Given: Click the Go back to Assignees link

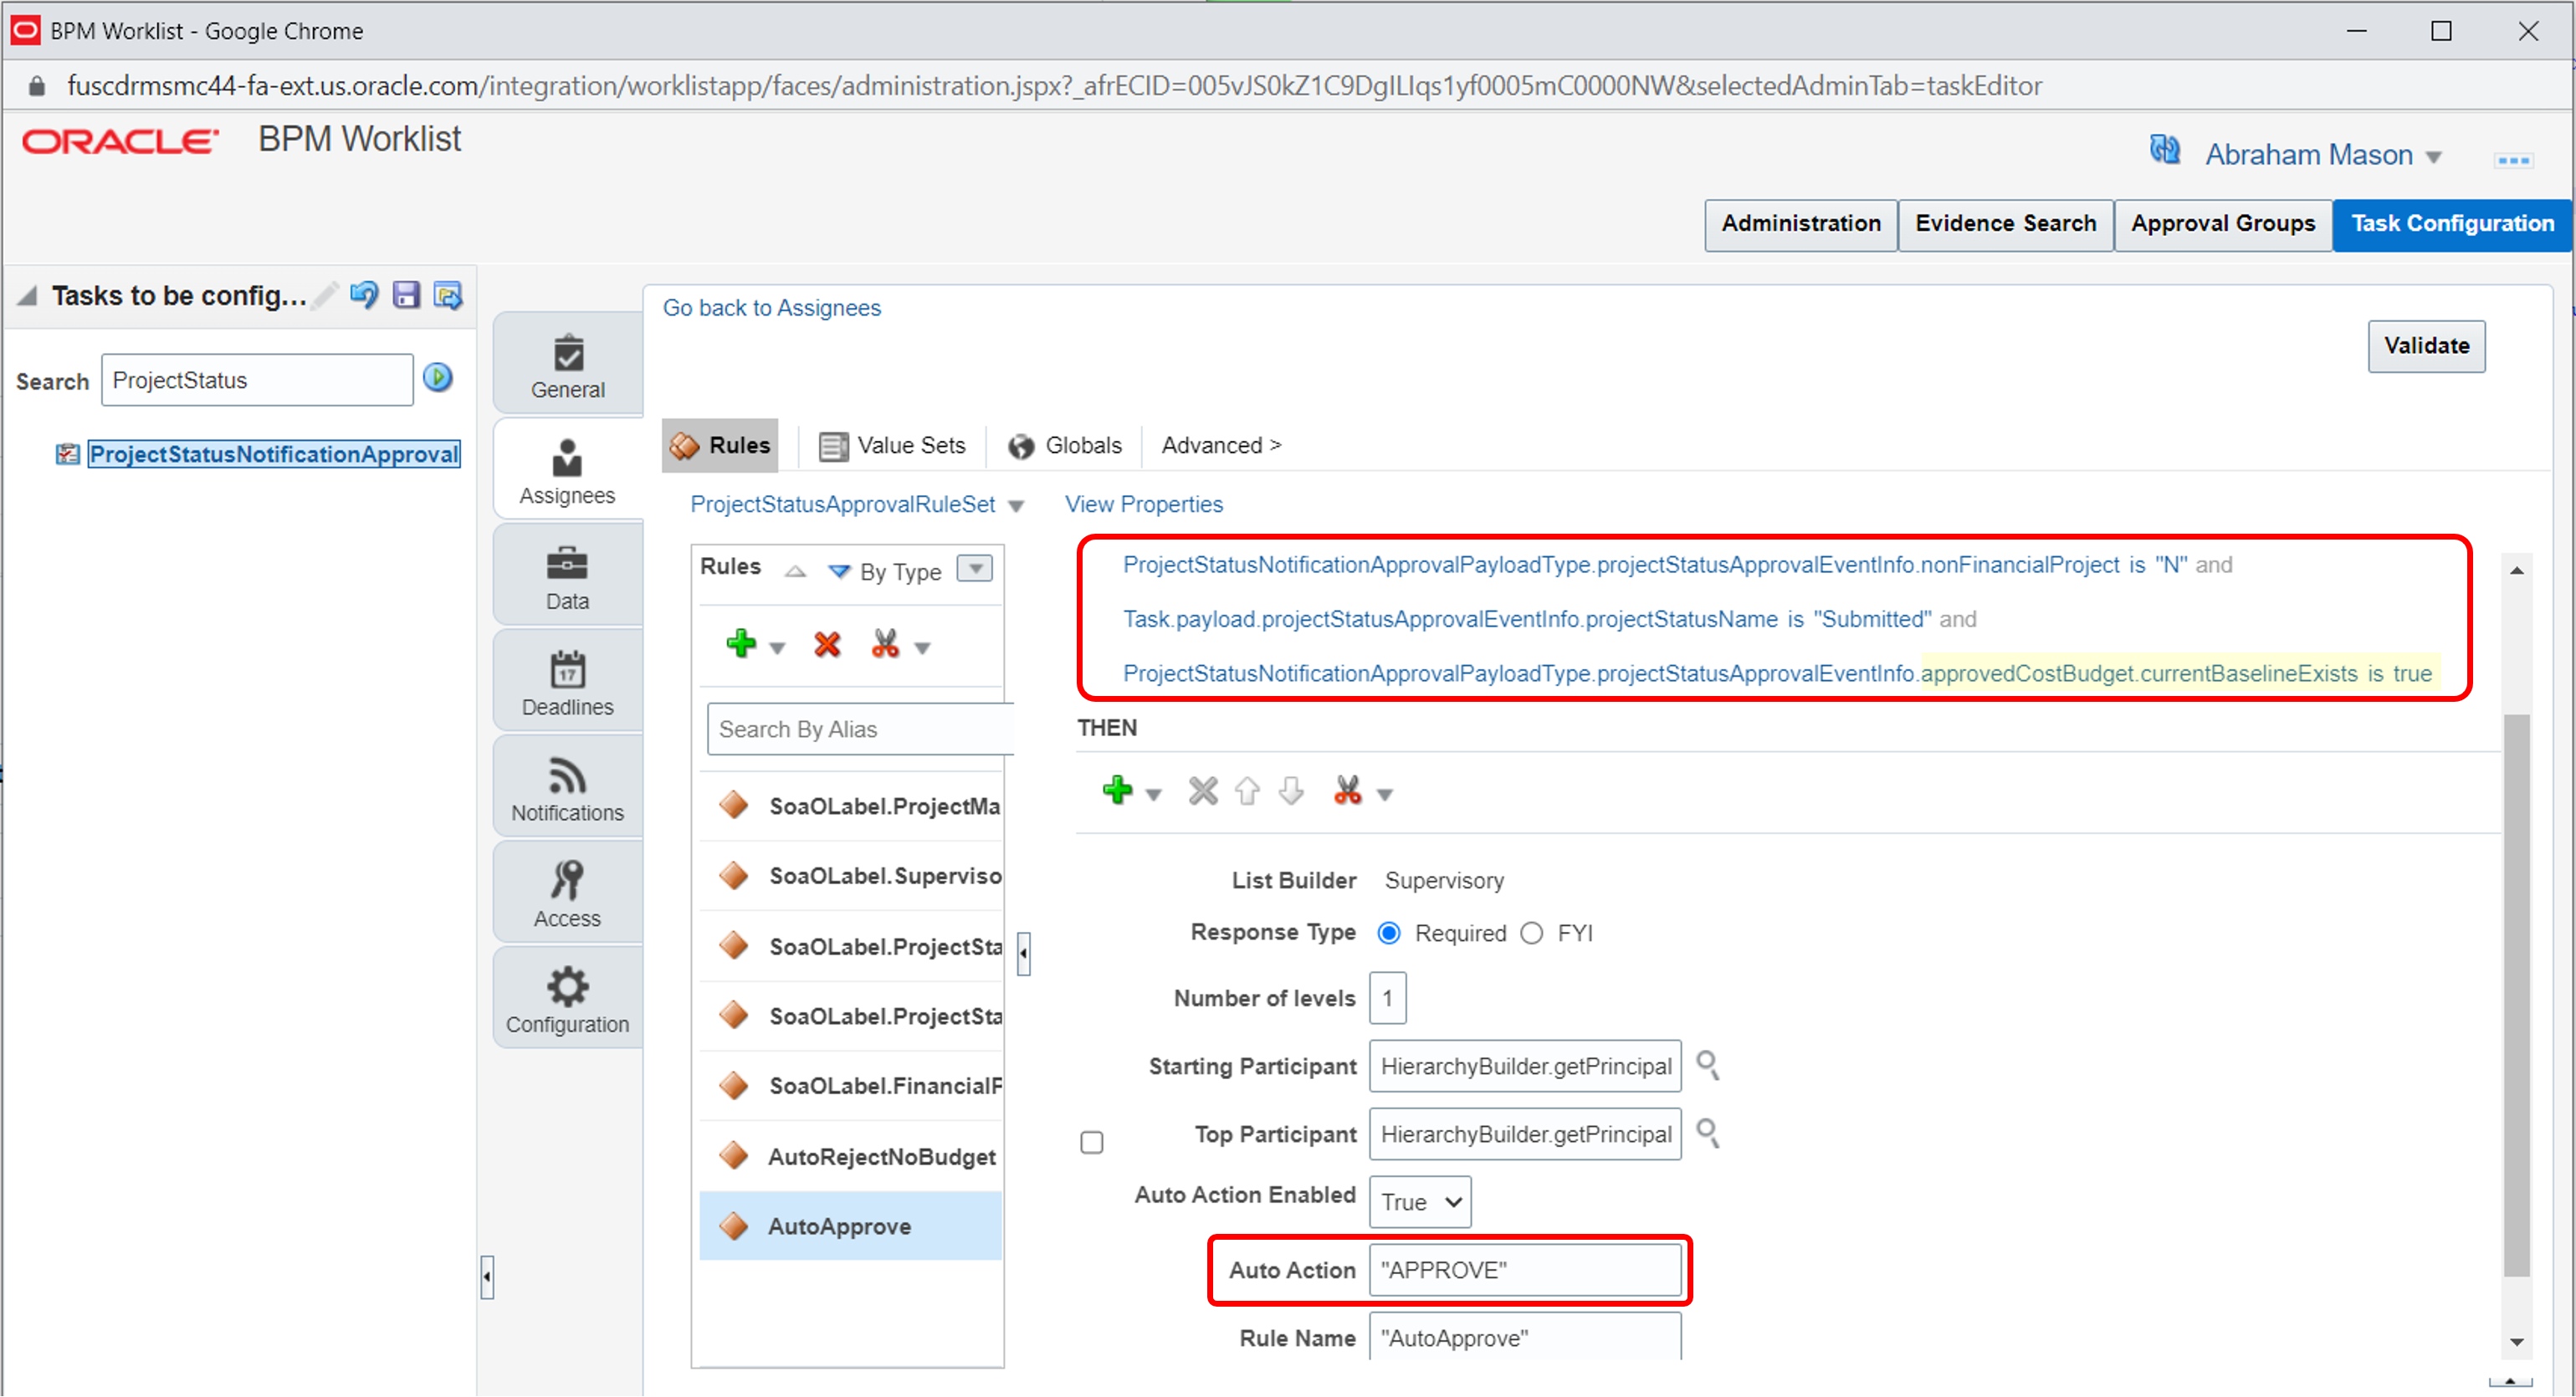Looking at the screenshot, I should click(x=772, y=308).
